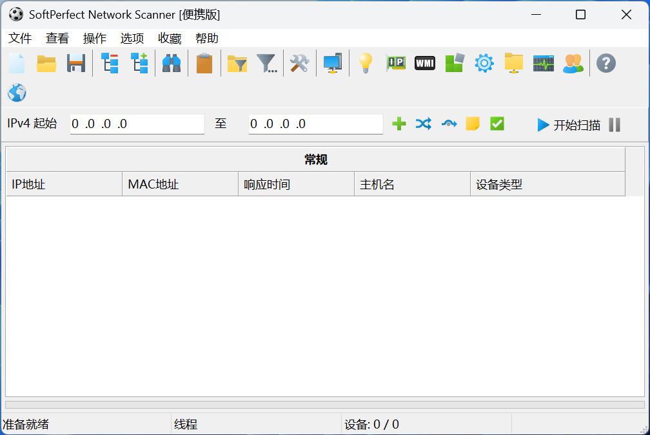This screenshot has height=435, width=650.
Task: Click the globe icon in second toolbar row
Action: [17, 93]
